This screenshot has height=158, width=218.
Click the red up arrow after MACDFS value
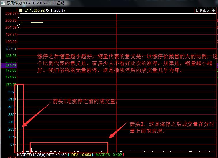click(124, 155)
